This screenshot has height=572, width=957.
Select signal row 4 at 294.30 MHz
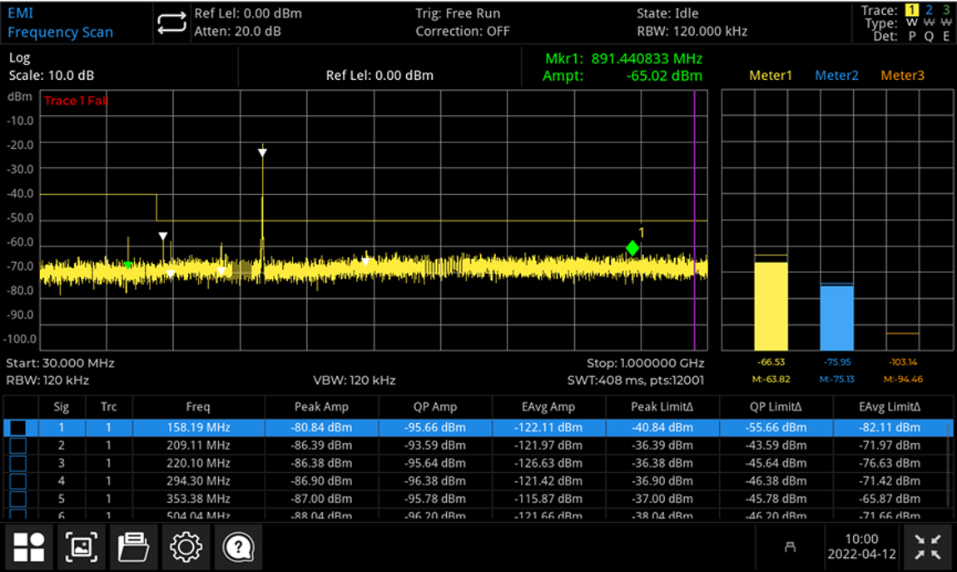pos(200,480)
